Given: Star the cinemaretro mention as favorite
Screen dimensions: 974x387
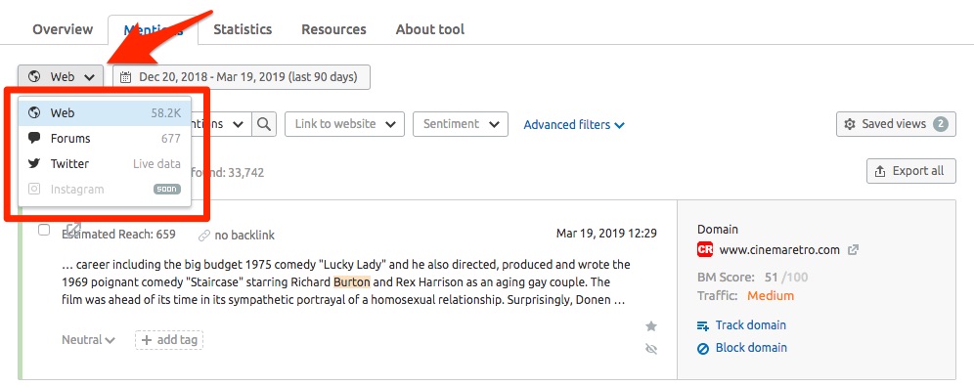Looking at the screenshot, I should pos(651,326).
